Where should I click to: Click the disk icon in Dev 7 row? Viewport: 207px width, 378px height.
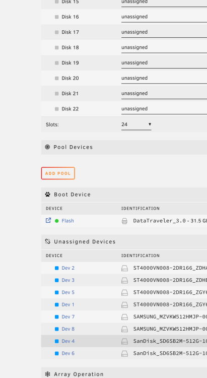click(124, 317)
